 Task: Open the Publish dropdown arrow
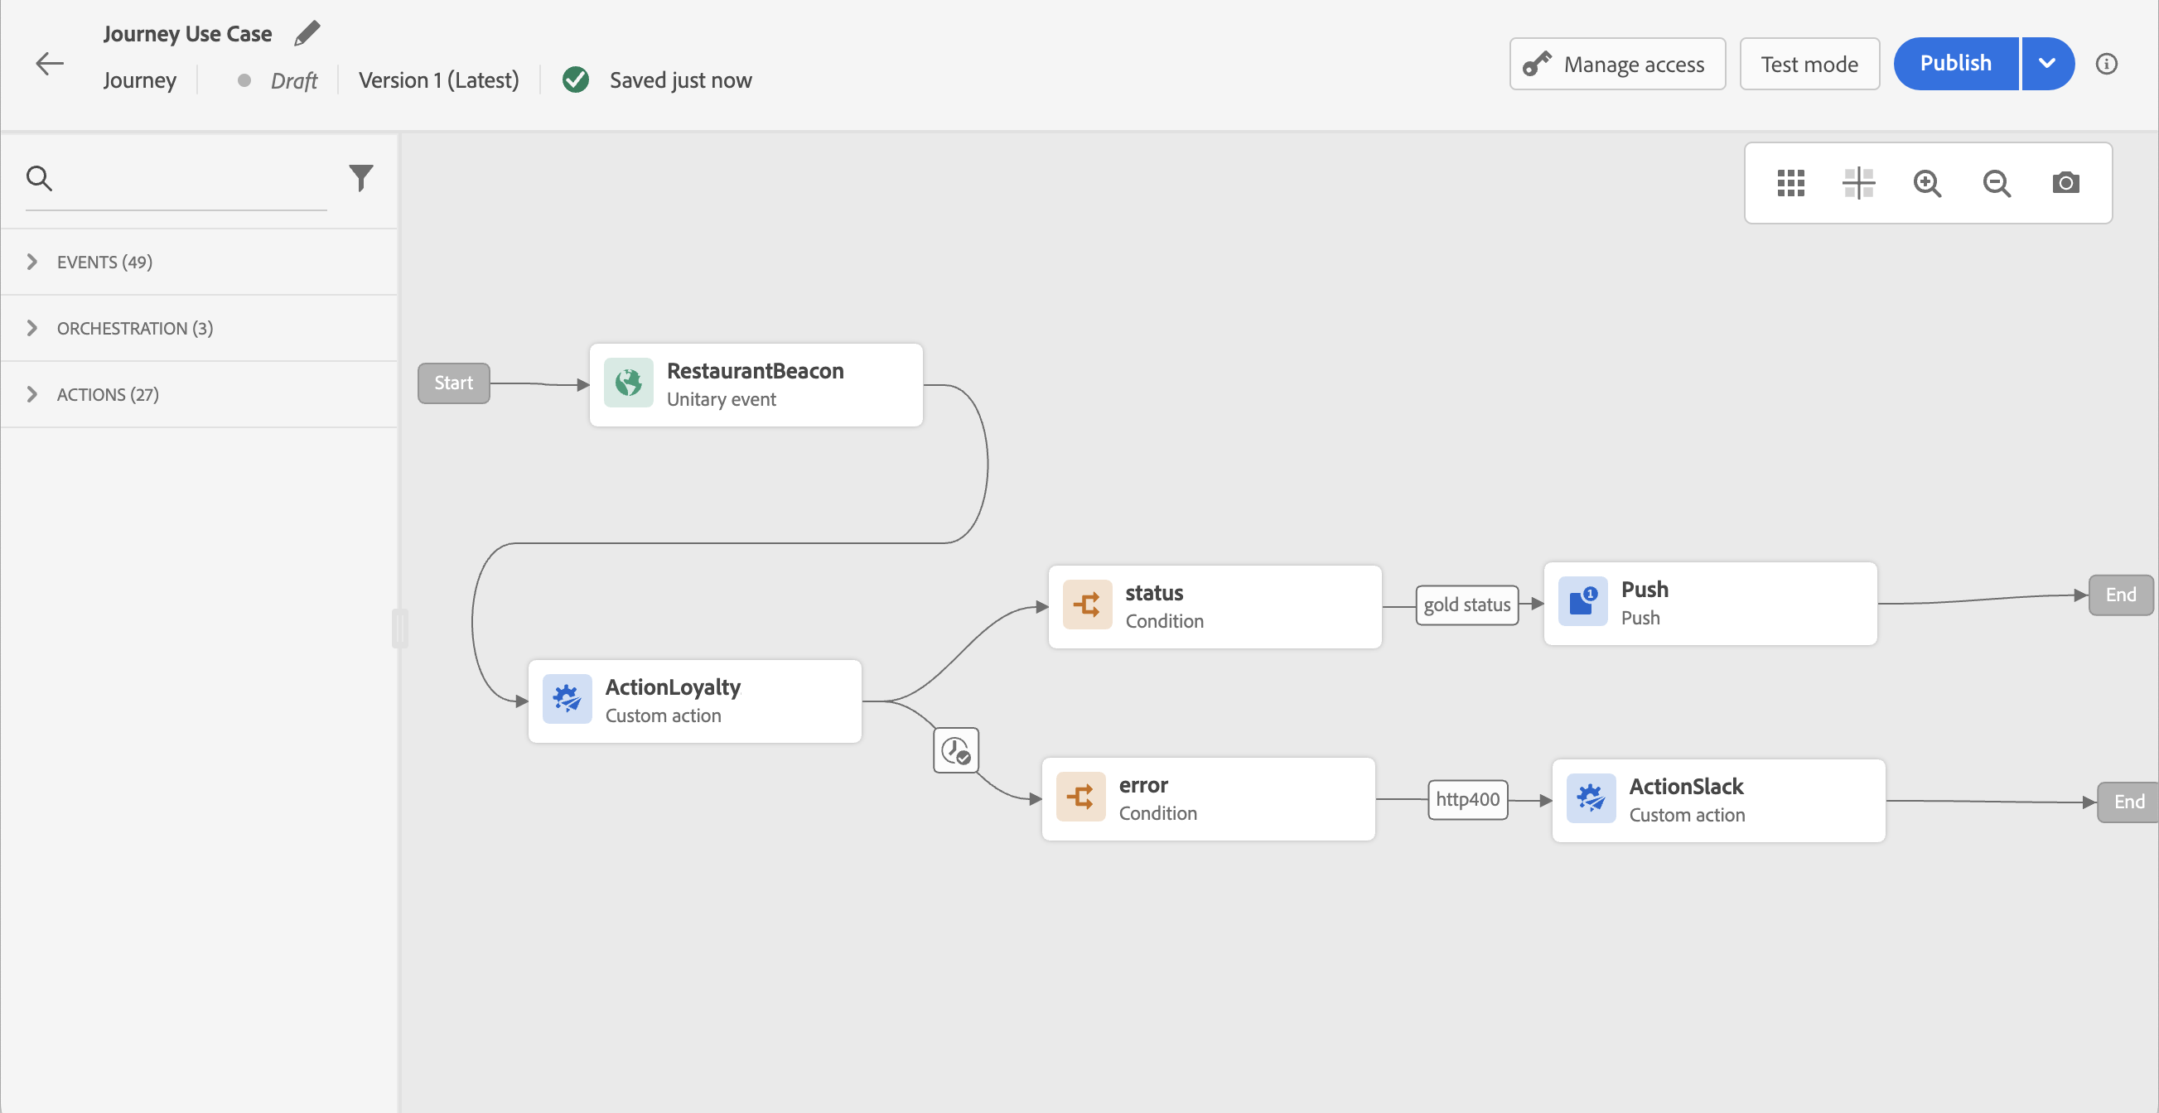coord(2046,64)
